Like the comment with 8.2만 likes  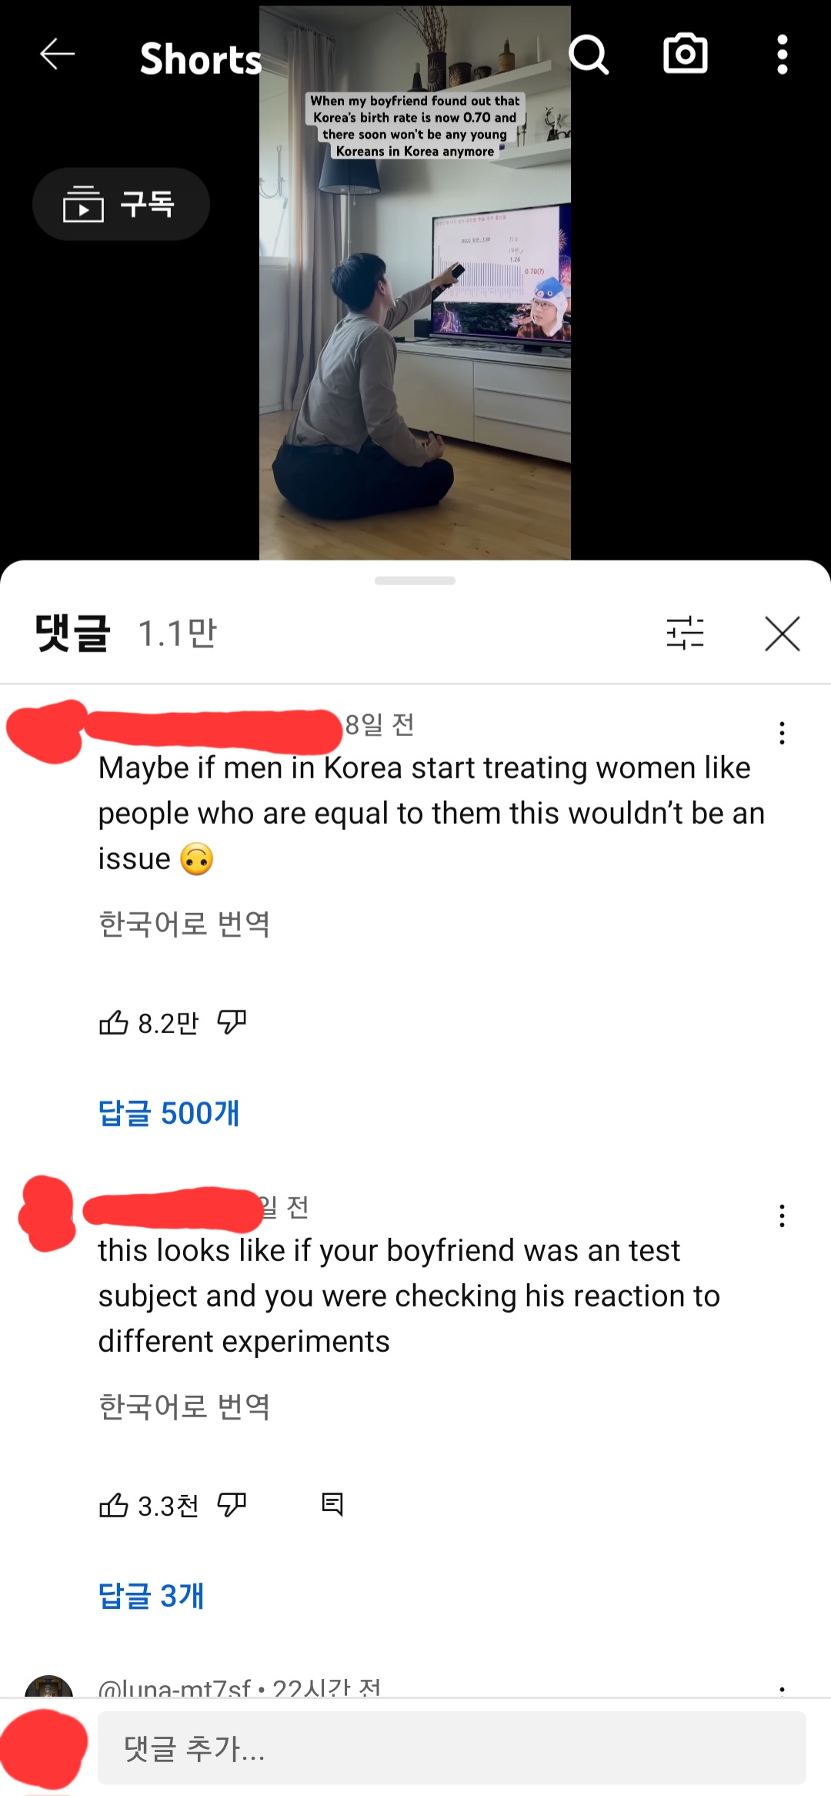pos(114,1023)
